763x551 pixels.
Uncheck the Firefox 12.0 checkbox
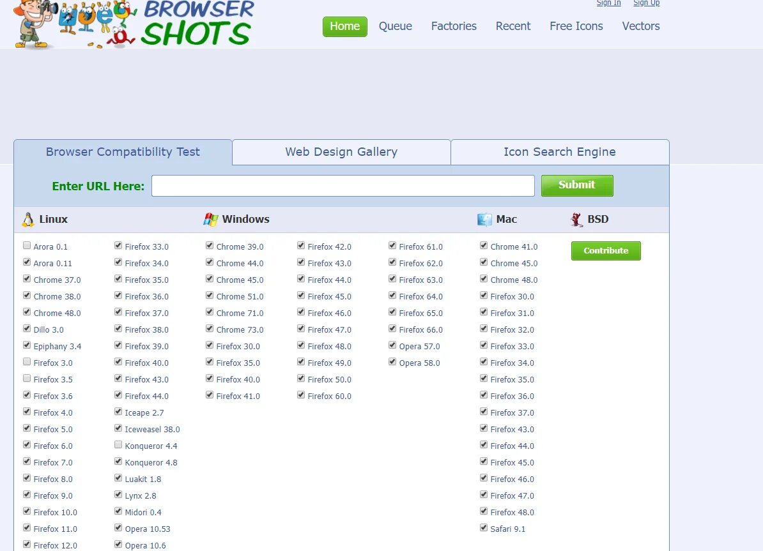click(x=27, y=544)
